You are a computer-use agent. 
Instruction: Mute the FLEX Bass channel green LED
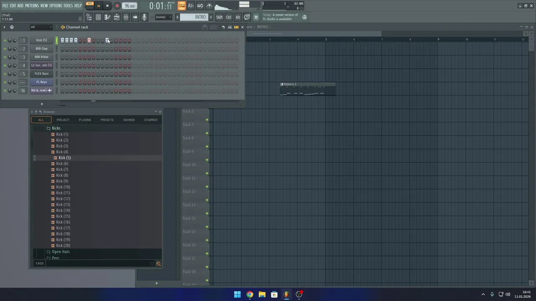pyautogui.click(x=5, y=74)
